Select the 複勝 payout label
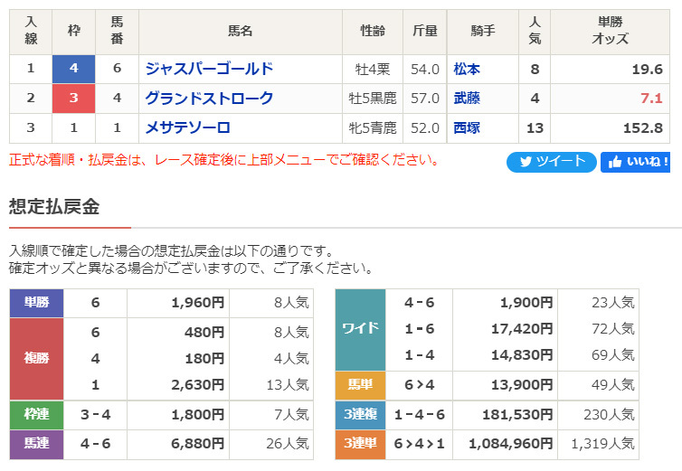 (36, 358)
